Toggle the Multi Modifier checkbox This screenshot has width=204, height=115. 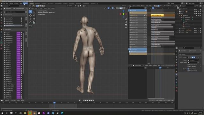point(188,66)
